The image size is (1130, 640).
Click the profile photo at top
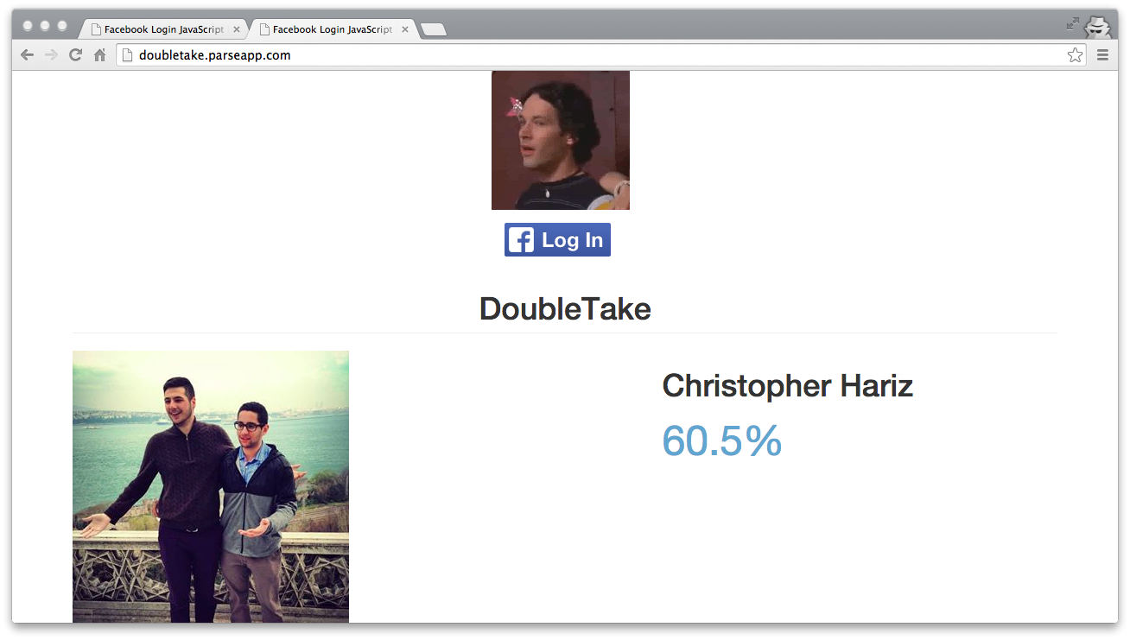point(561,140)
